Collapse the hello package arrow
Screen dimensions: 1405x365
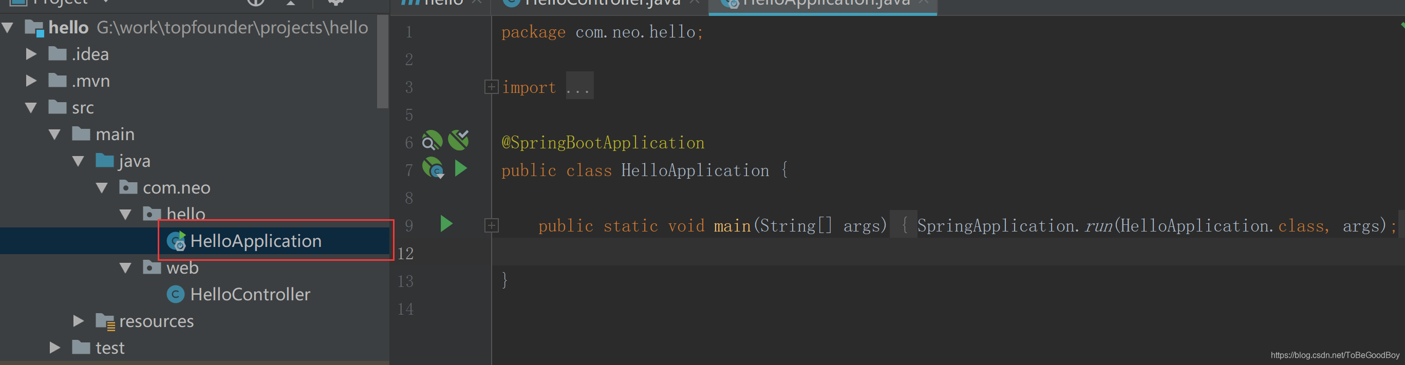pos(126,214)
